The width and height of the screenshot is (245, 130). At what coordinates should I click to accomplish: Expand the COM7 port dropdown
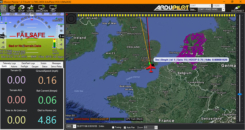click(x=200, y=6)
